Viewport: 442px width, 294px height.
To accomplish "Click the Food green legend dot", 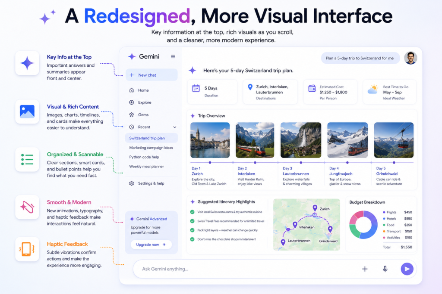I will pyautogui.click(x=384, y=225).
